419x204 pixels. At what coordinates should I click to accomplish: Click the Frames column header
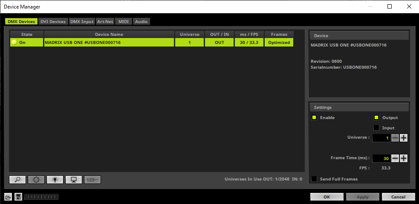[279, 34]
